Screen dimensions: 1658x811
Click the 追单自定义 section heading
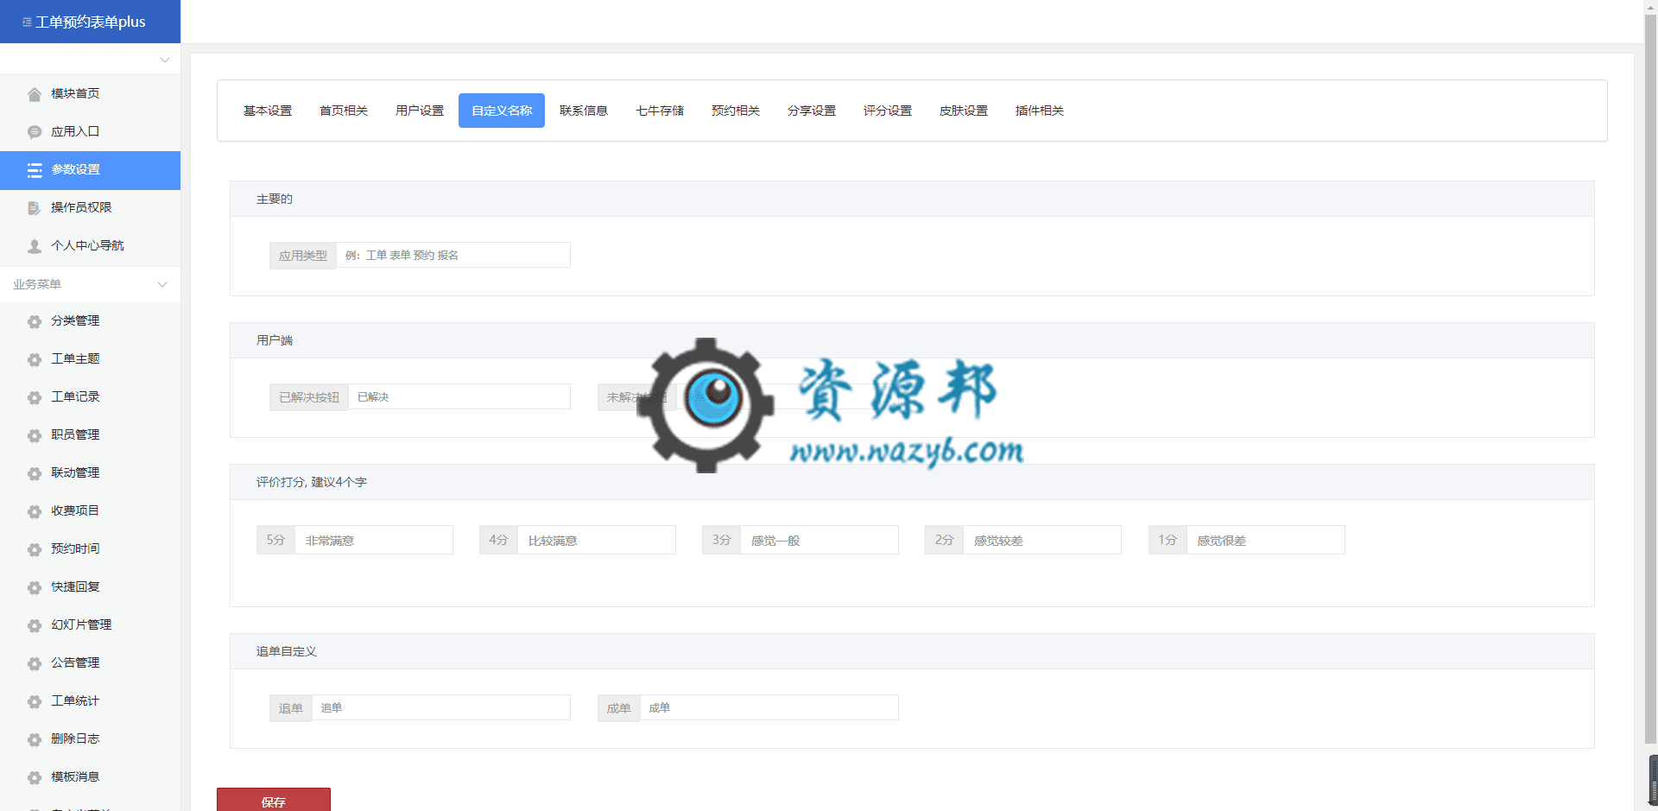pos(287,651)
